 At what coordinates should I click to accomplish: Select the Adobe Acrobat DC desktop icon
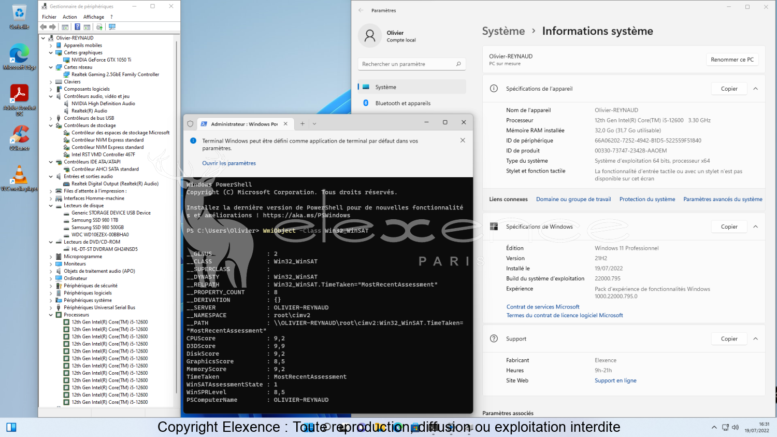(x=19, y=100)
